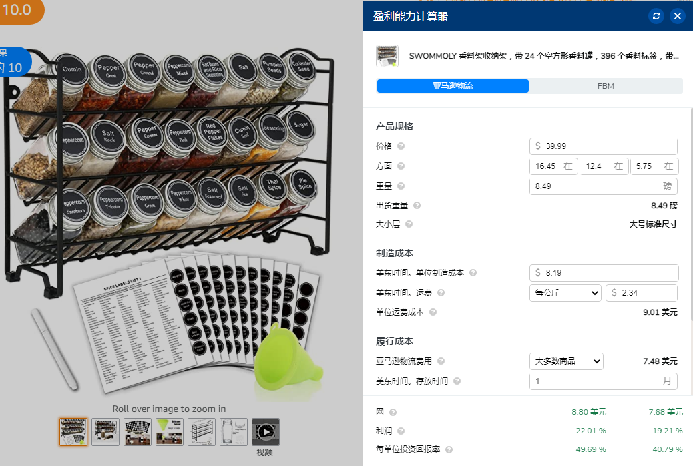Click the unit manufacturing cost field 8.19
The image size is (693, 466).
(604, 273)
